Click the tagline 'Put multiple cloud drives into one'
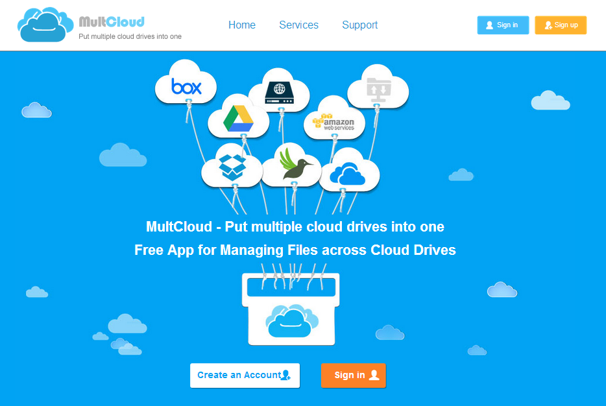Image resolution: width=606 pixels, height=406 pixels. (130, 37)
